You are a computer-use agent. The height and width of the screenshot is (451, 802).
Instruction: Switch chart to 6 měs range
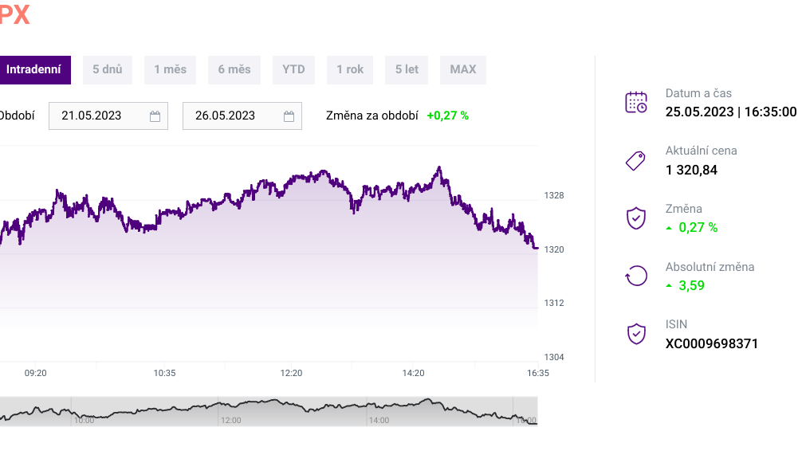pos(234,70)
